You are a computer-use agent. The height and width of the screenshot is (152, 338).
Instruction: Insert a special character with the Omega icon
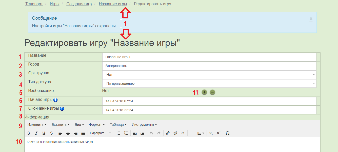click(227, 133)
